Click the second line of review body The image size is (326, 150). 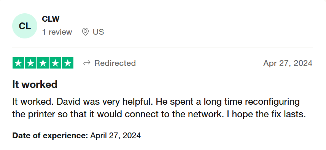(x=159, y=115)
